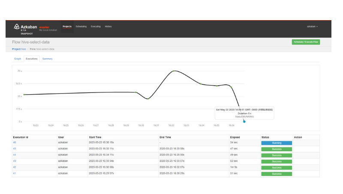Click the Success badge in execution 45 row
343x194 pixels.
[277, 149]
